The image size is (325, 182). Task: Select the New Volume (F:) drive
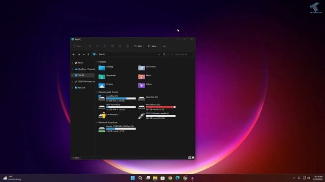pos(117,107)
